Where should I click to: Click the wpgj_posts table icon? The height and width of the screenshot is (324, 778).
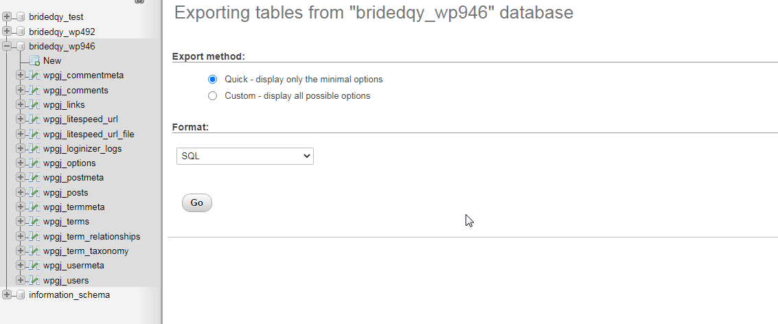(x=35, y=193)
